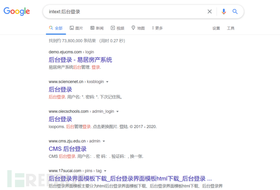Image resolution: width=280 pixels, height=190 pixels.
Task: Click the URL www.17sucai.com › pins › tag
Action: click(x=75, y=171)
